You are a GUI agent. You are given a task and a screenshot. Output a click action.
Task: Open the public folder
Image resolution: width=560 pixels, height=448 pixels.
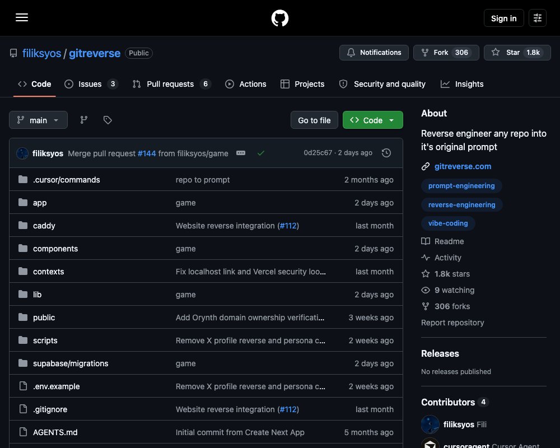coord(44,318)
